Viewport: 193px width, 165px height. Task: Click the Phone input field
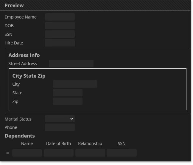(60, 127)
